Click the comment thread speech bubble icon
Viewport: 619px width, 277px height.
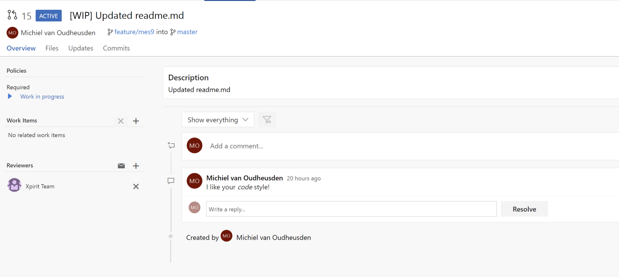pyautogui.click(x=171, y=181)
